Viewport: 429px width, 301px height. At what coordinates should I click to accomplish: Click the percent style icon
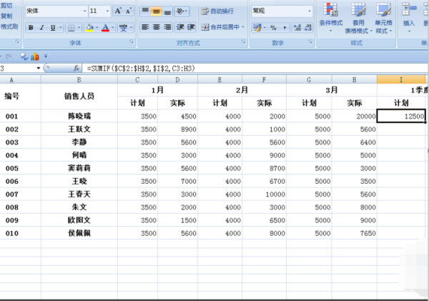pos(273,27)
